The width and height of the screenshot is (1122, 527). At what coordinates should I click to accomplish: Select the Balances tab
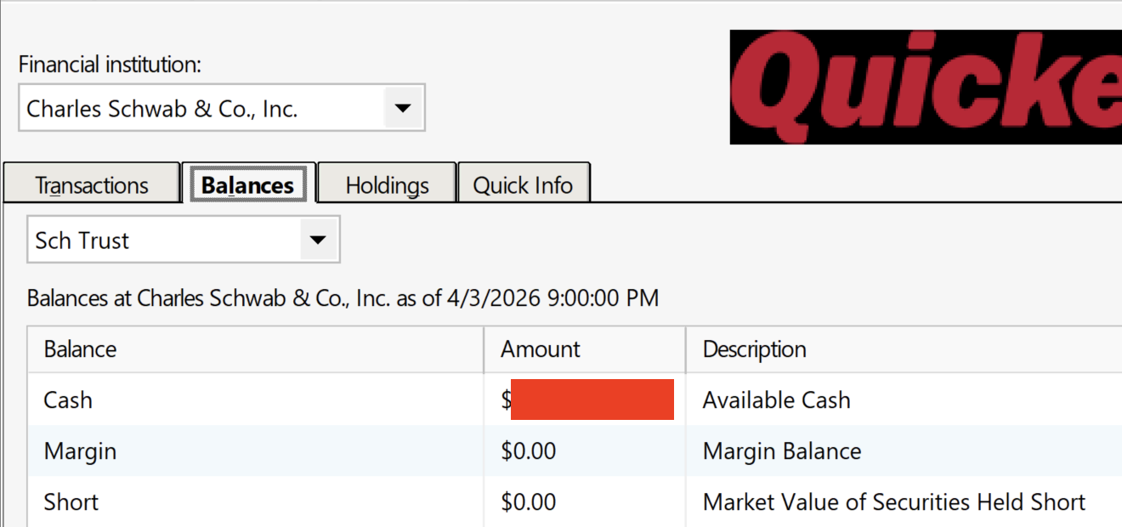[247, 184]
